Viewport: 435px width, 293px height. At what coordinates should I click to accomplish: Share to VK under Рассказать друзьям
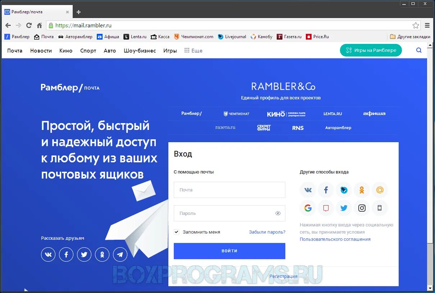[48, 254]
